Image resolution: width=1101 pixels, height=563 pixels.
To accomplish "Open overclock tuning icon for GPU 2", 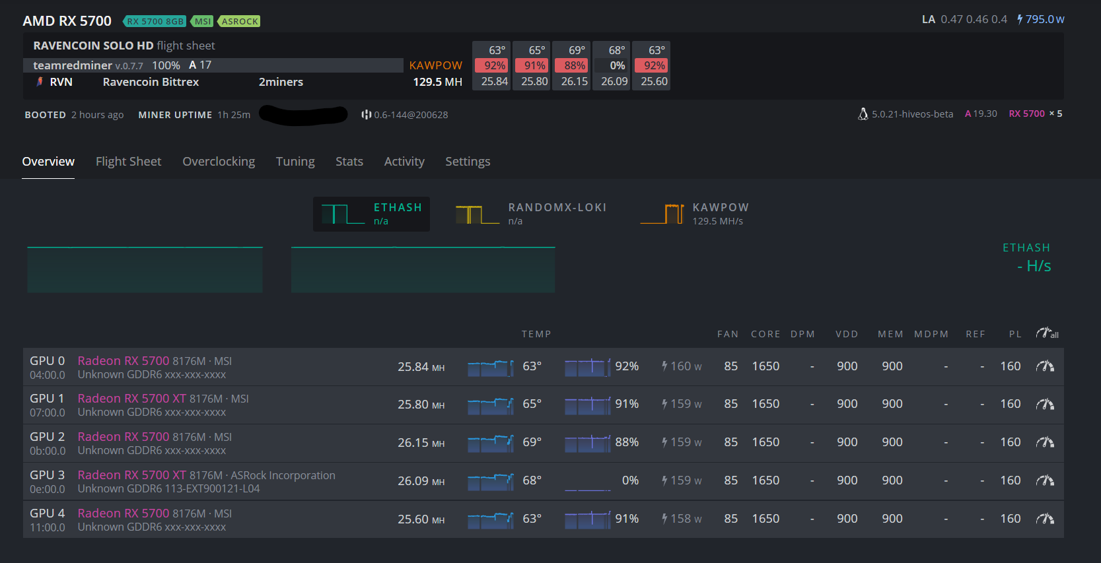I will (1045, 442).
